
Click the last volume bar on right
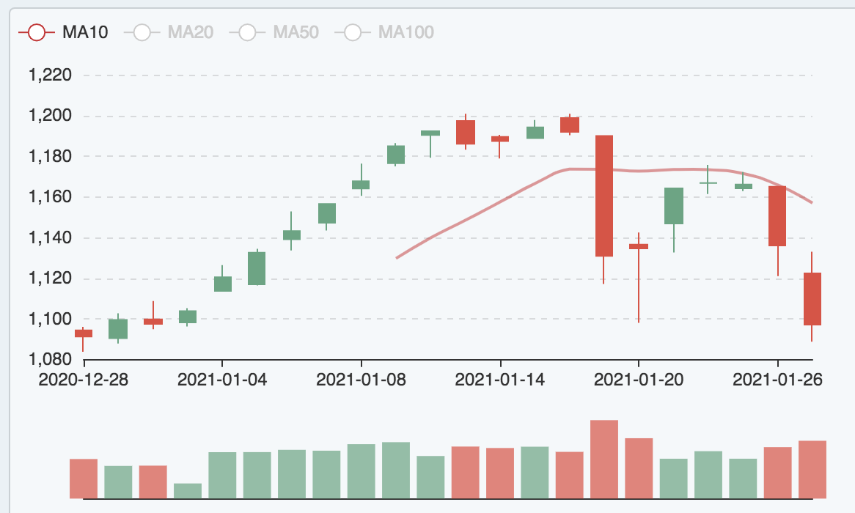point(812,469)
